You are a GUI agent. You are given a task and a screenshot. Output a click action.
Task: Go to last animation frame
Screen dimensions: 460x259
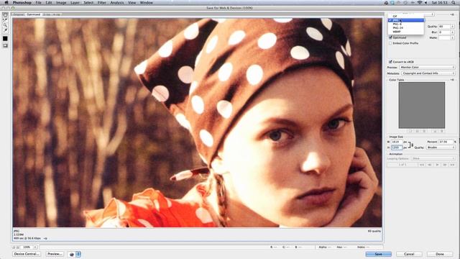[x=452, y=165]
